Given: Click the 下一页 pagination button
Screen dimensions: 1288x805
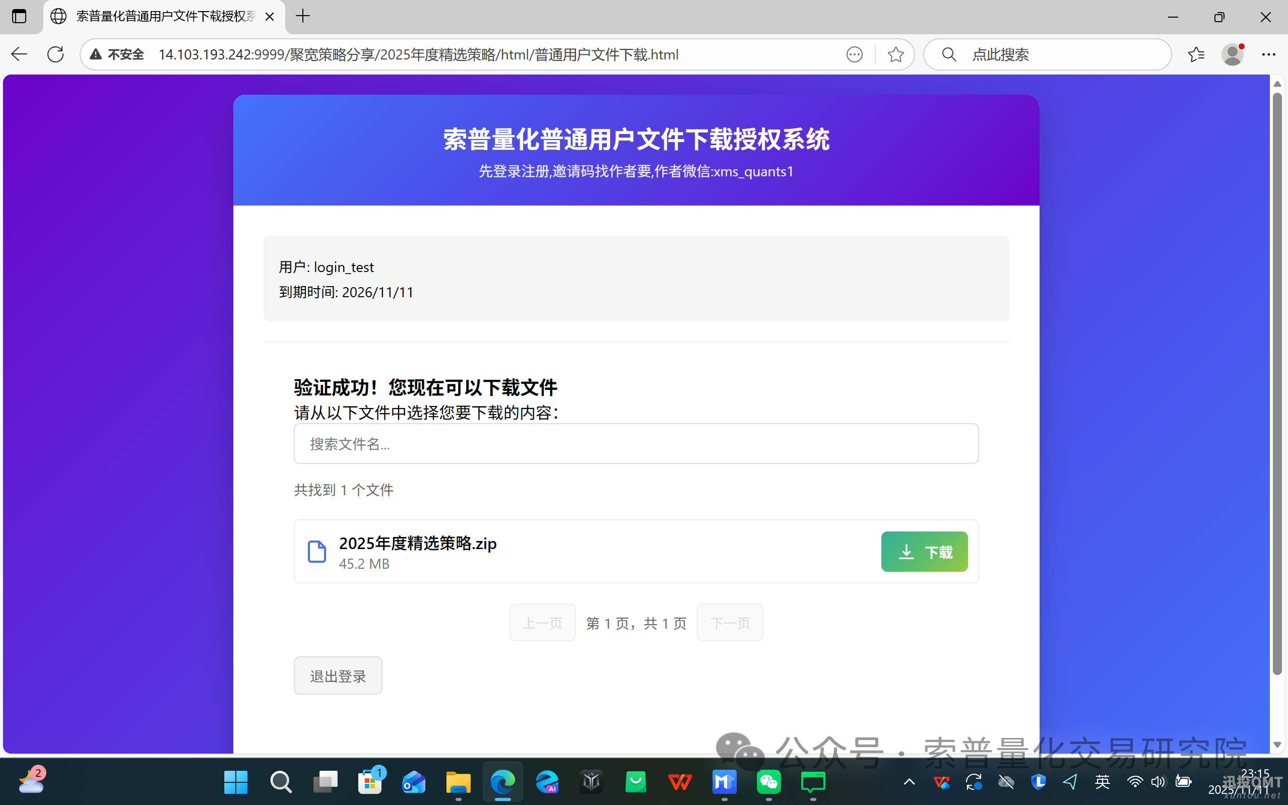Looking at the screenshot, I should (x=730, y=622).
